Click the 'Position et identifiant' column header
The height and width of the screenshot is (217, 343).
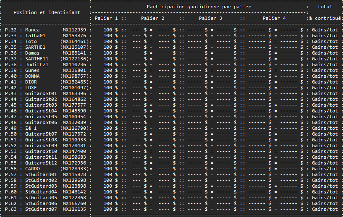click(47, 12)
